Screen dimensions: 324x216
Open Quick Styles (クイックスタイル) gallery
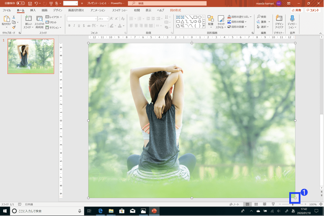(x=221, y=22)
